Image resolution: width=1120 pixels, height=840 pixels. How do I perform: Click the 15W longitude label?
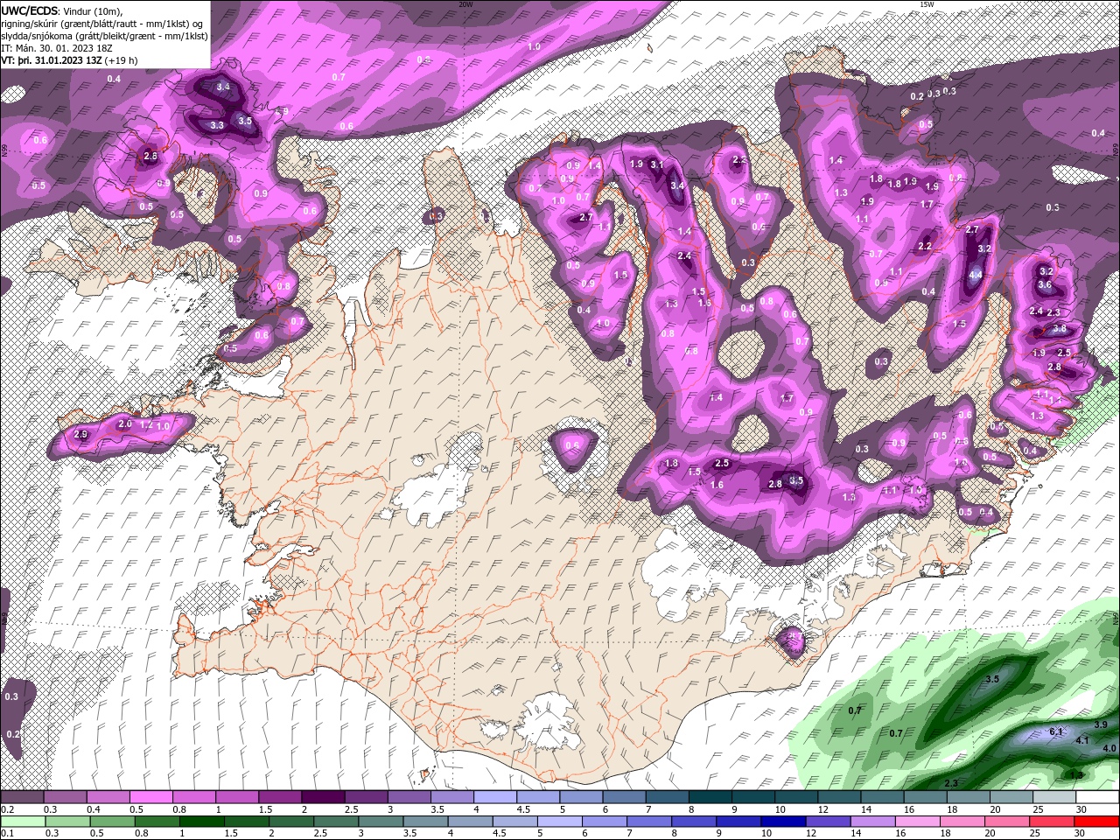click(927, 4)
